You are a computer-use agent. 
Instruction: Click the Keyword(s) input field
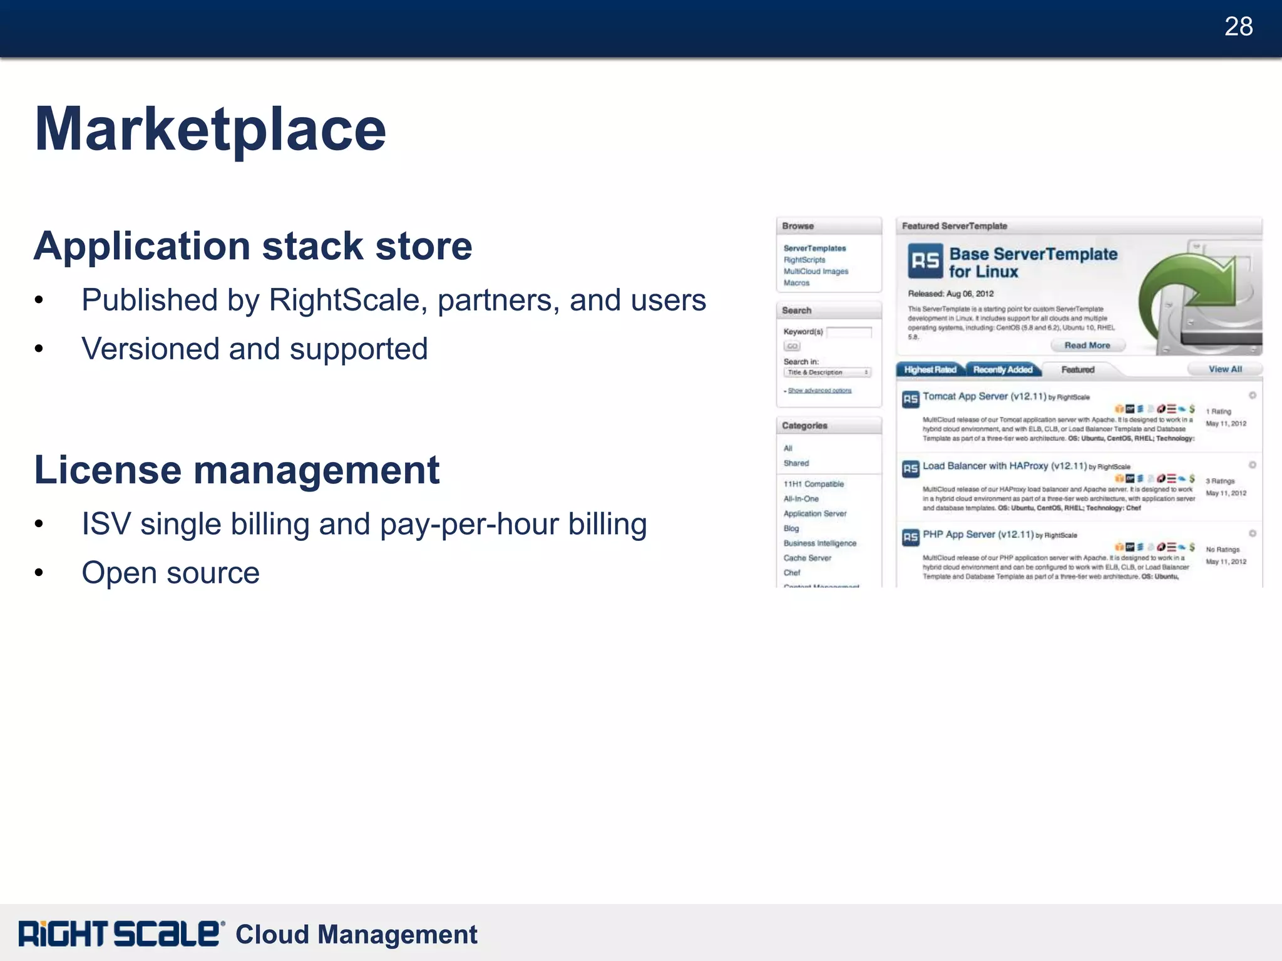point(849,332)
